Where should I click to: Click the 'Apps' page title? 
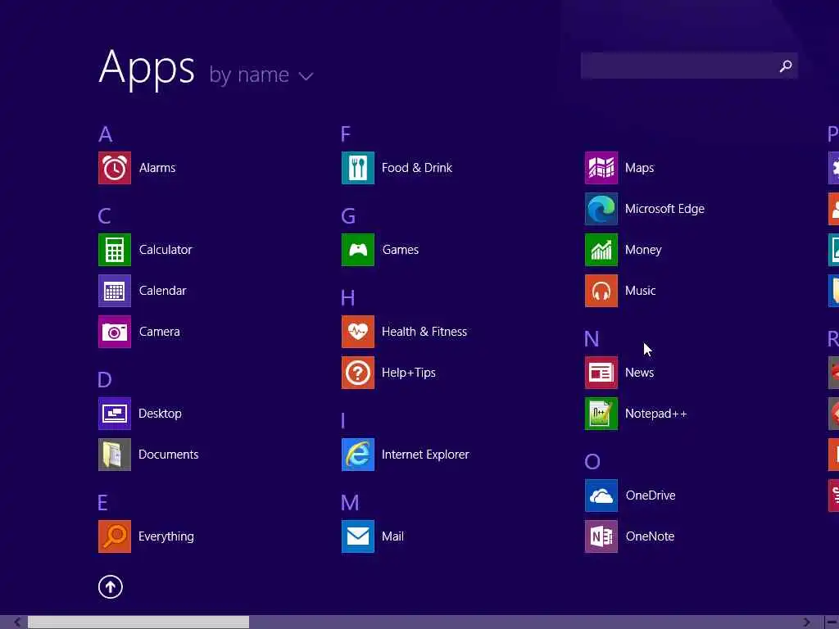pyautogui.click(x=147, y=69)
